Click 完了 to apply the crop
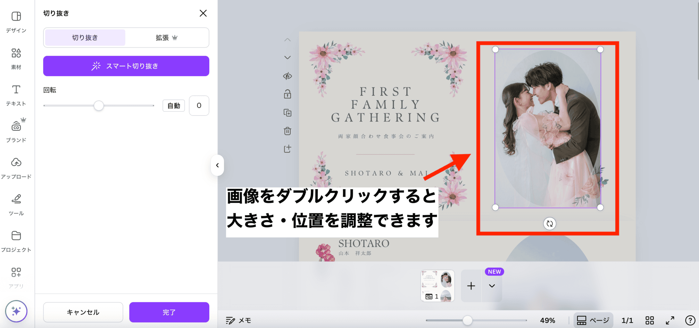Screen dimensions: 699x328 click(x=169, y=312)
